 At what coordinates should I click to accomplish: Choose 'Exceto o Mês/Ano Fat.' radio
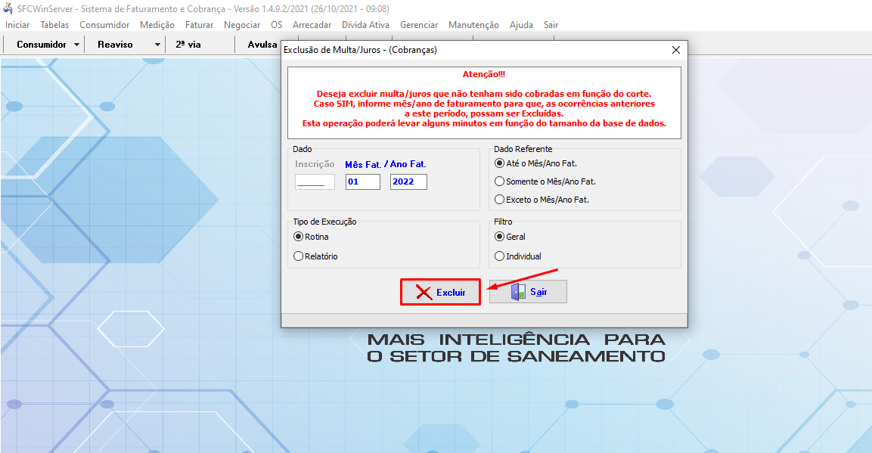(x=499, y=200)
